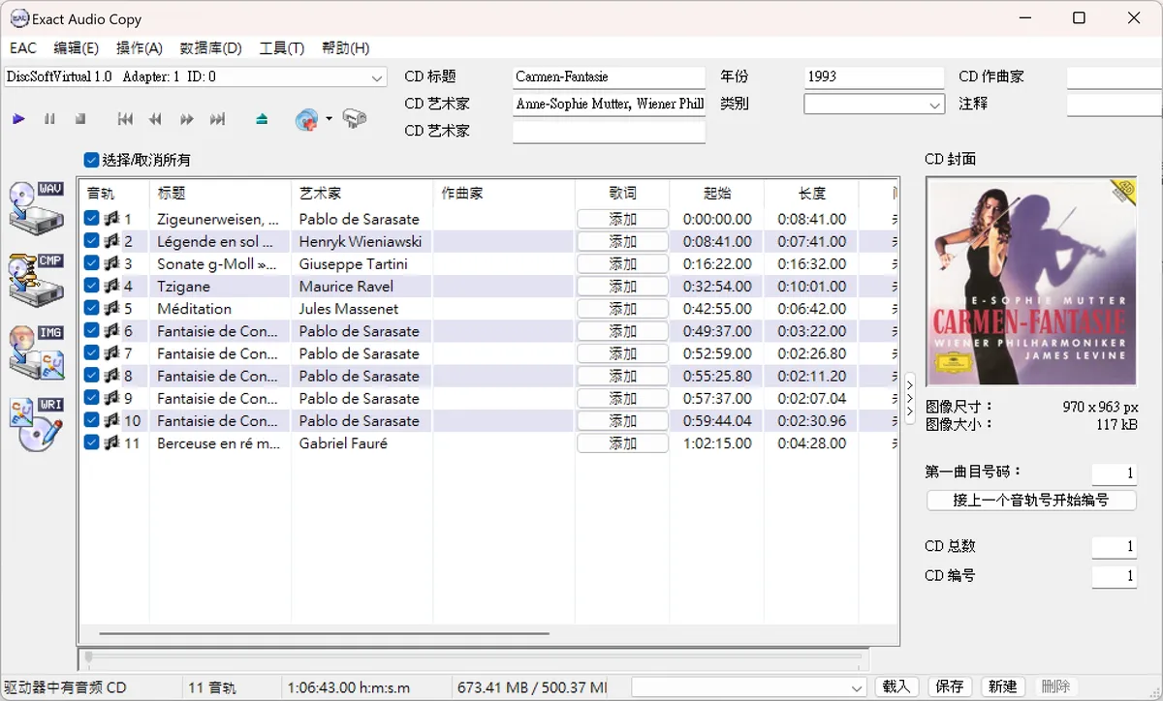The width and height of the screenshot is (1163, 701).
Task: Open the EAC menu
Action: pyautogui.click(x=23, y=48)
